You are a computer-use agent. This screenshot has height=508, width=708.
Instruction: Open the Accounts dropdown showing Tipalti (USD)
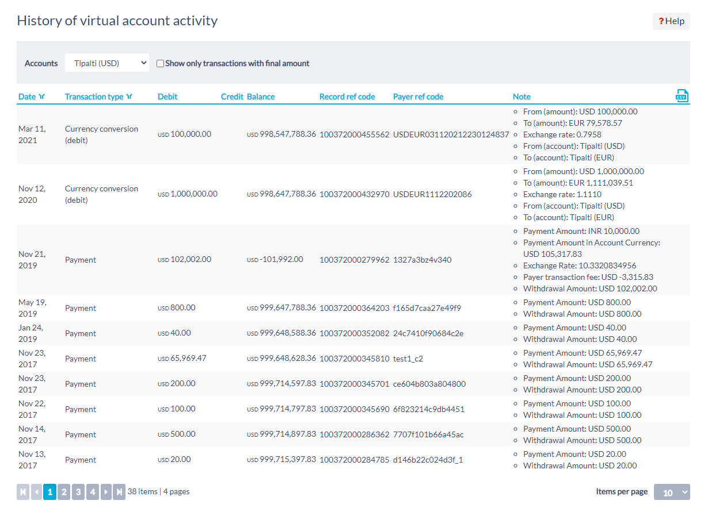click(107, 63)
